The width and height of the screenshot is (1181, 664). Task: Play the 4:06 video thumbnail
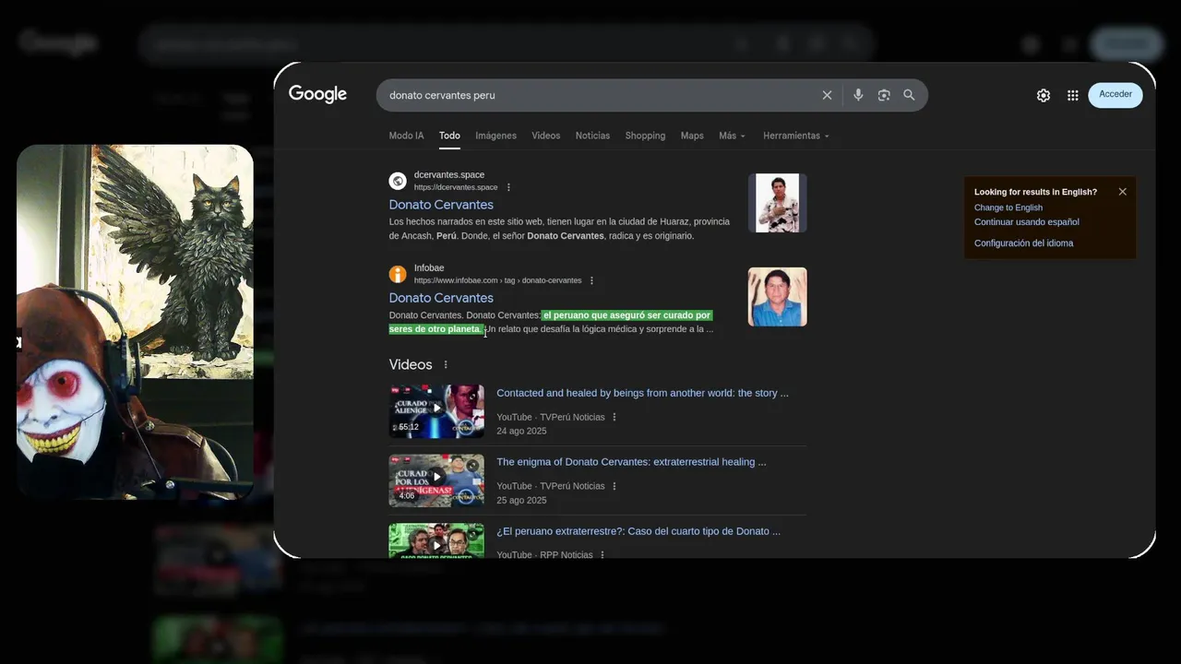436,480
